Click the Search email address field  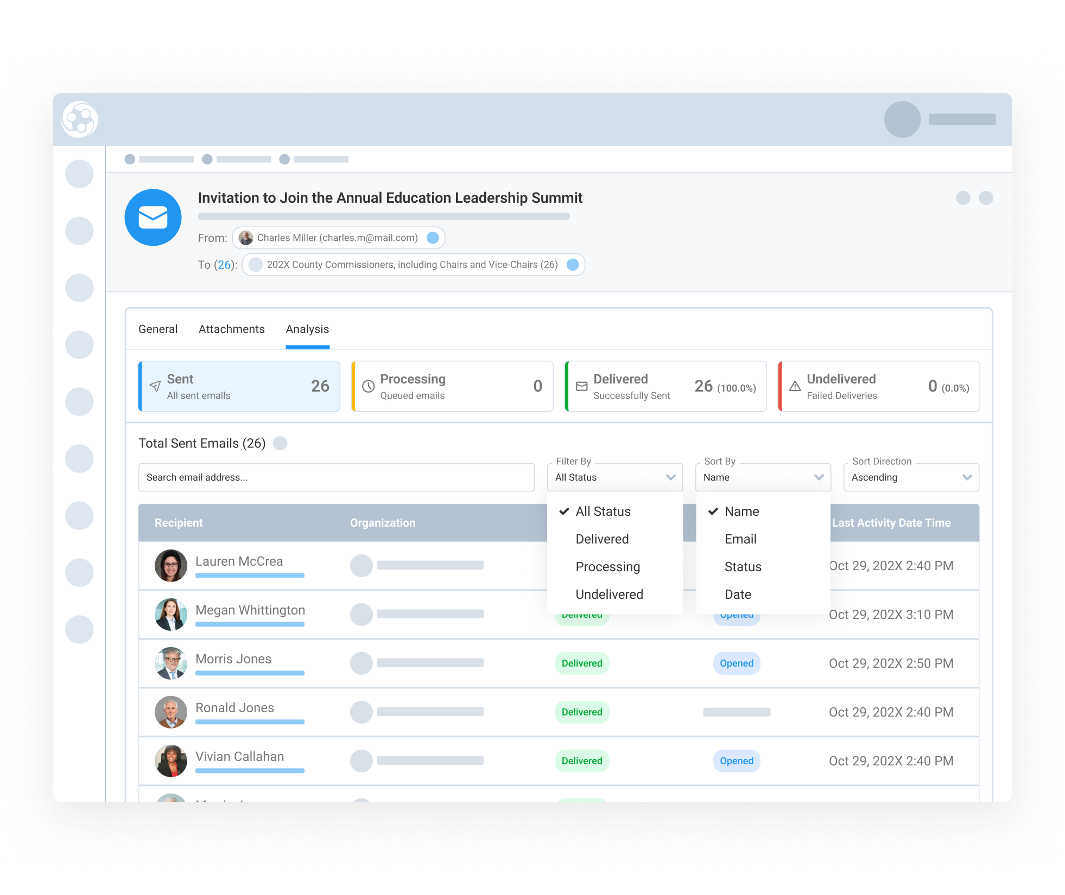click(x=337, y=477)
